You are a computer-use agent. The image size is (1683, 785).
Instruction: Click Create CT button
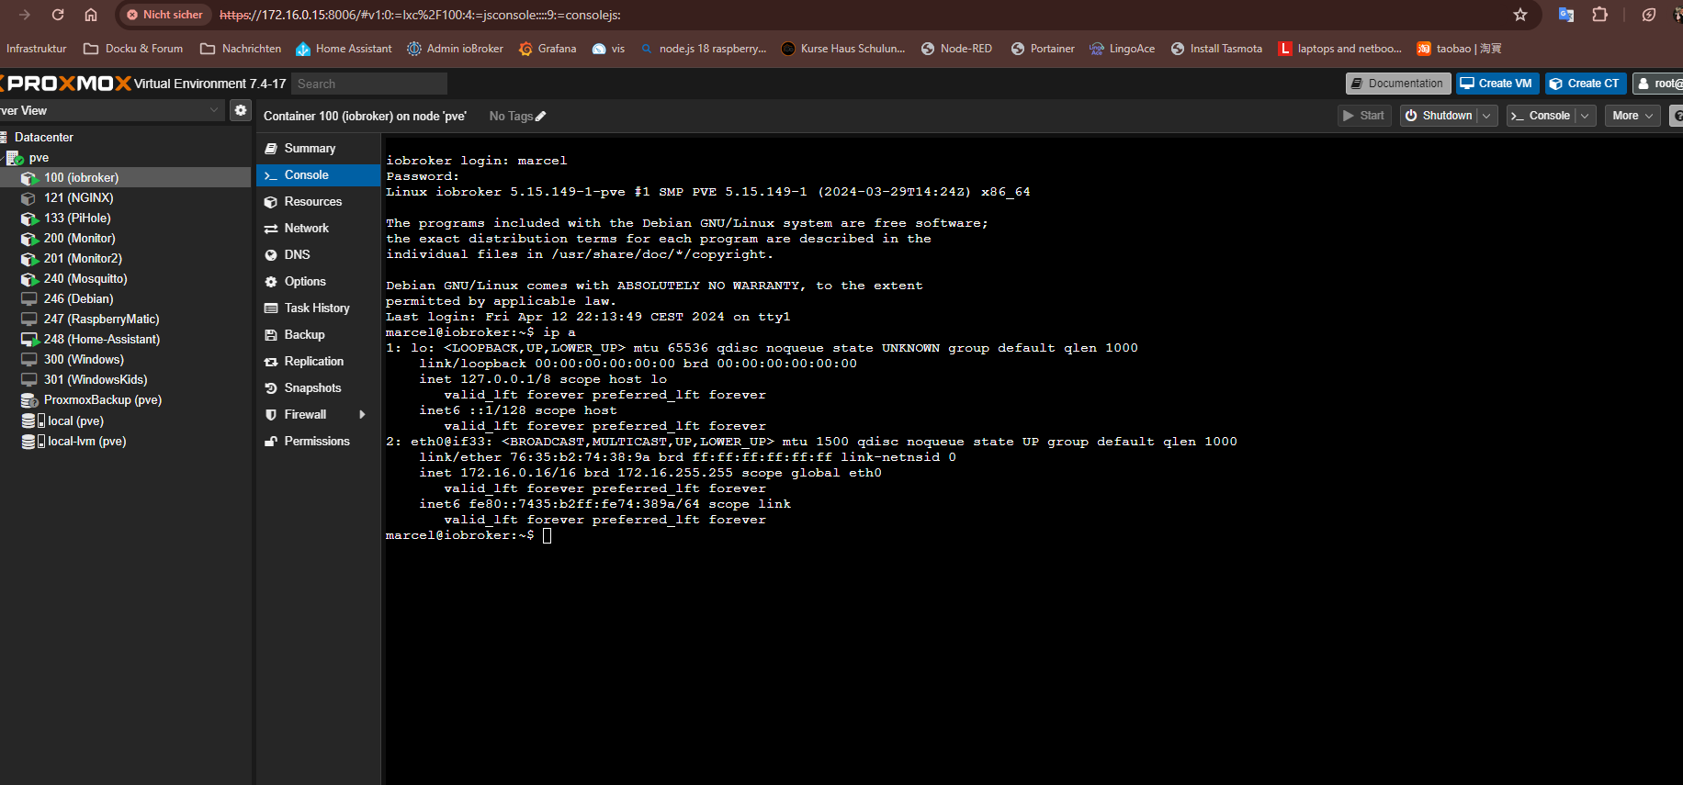[x=1586, y=84]
